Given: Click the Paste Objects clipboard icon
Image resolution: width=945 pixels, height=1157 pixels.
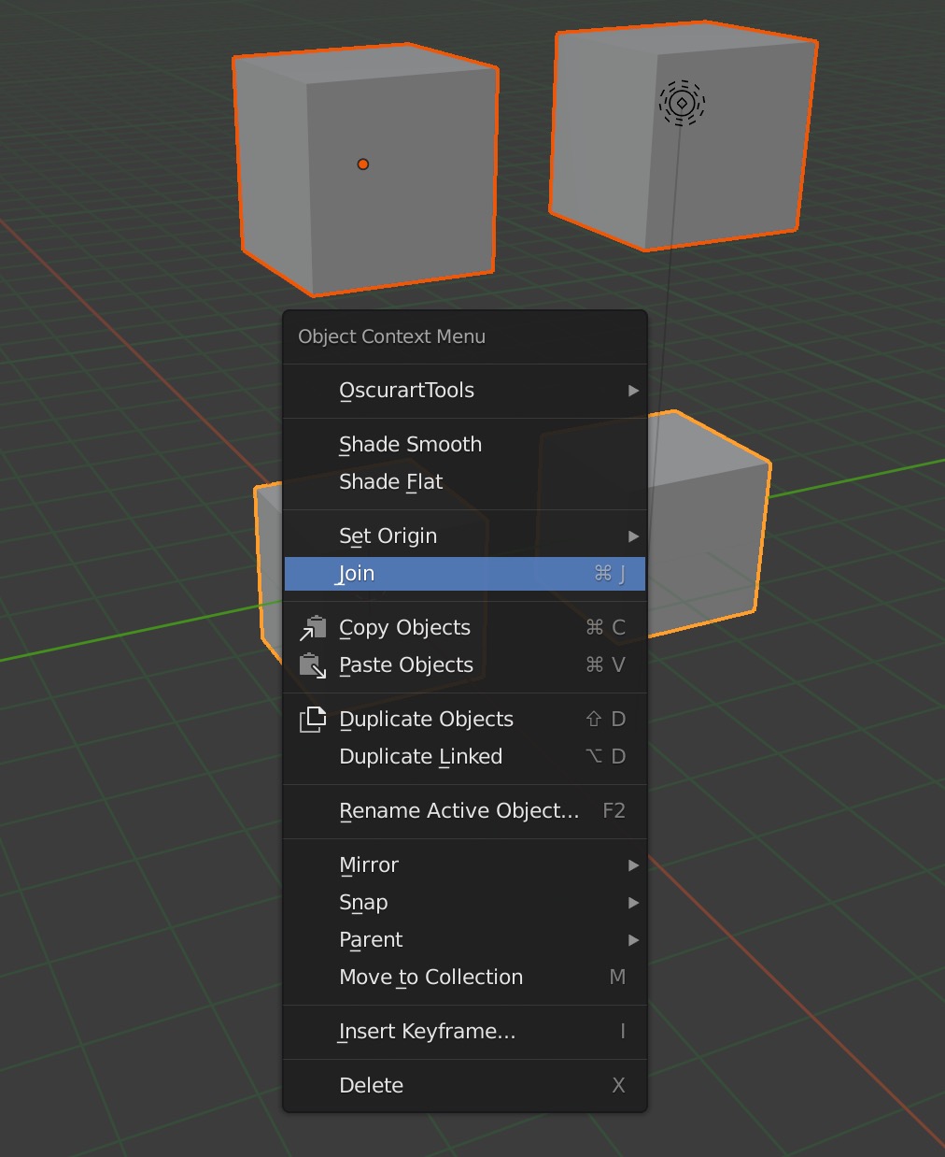Looking at the screenshot, I should (x=313, y=665).
